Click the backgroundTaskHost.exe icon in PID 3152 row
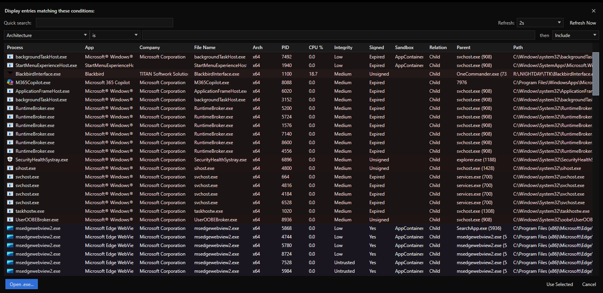This screenshot has height=293, width=603. tap(10, 100)
